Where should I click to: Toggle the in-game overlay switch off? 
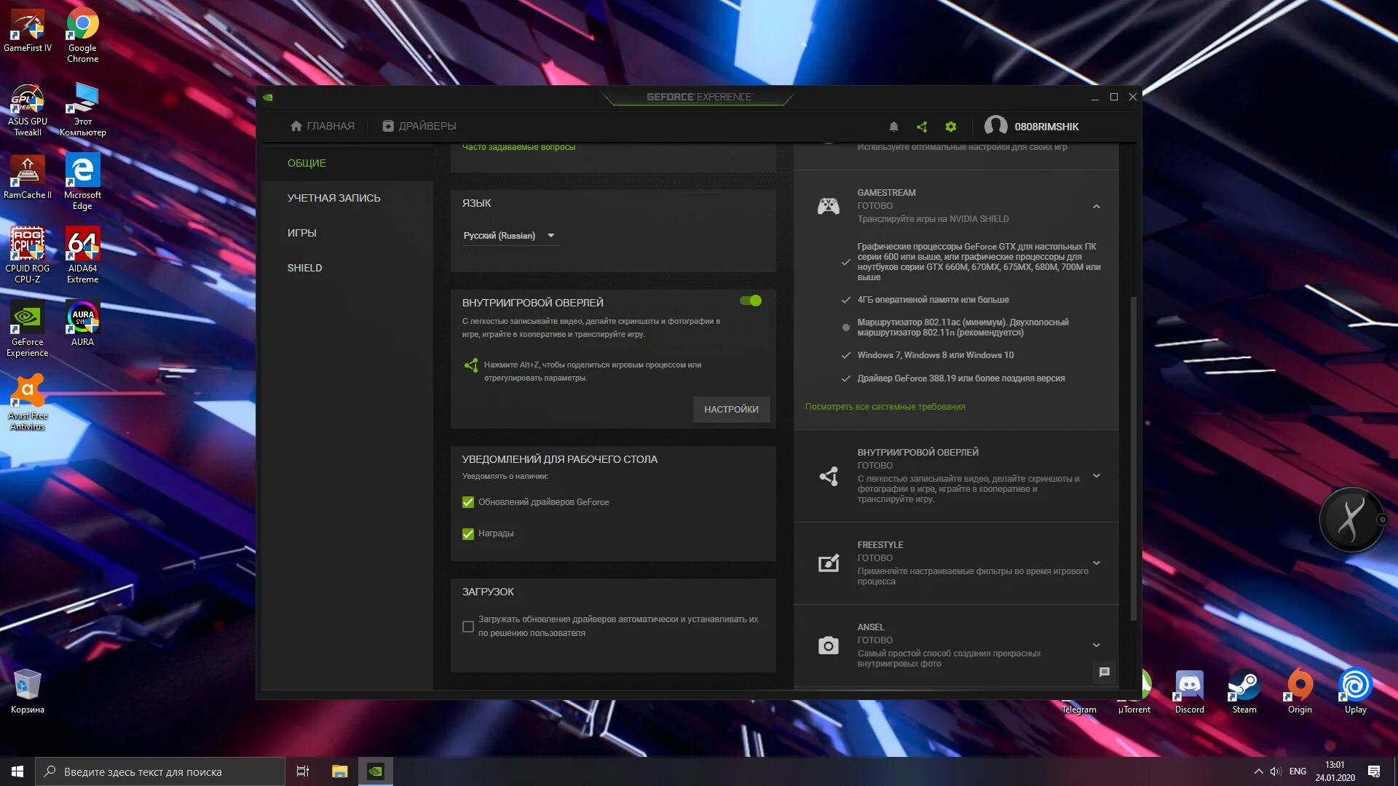pos(751,301)
